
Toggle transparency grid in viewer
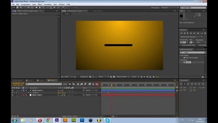click(114, 77)
